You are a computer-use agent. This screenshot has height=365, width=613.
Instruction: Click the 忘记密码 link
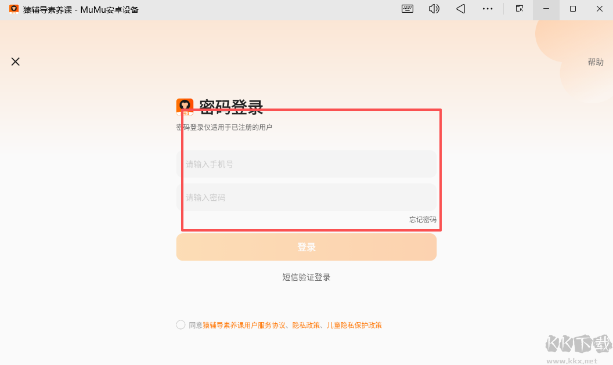coord(423,219)
